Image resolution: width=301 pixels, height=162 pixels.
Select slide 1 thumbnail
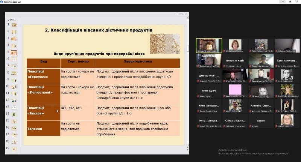[x=14, y=25]
